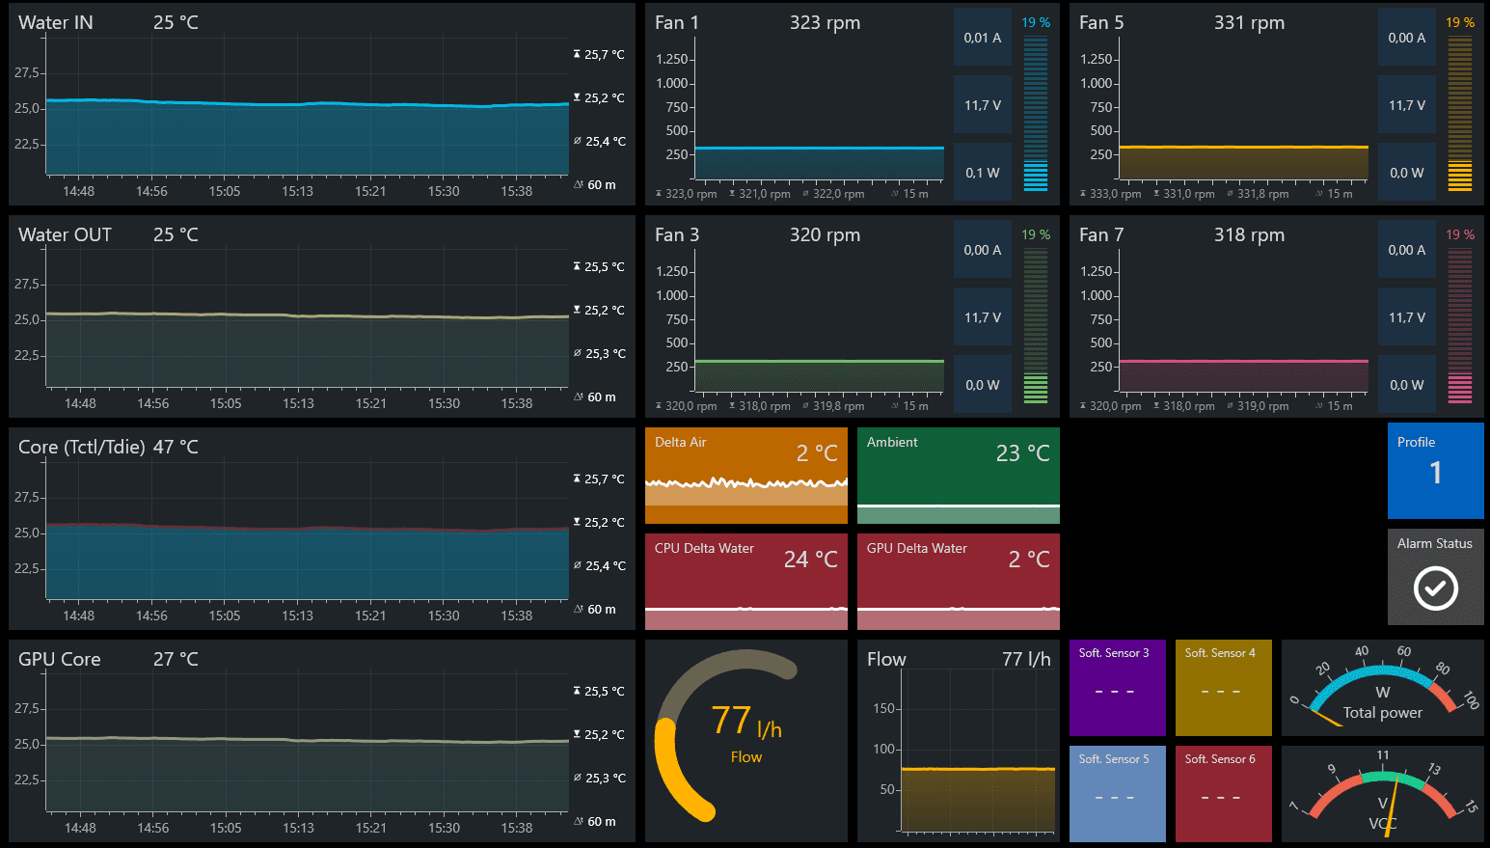Click the 15 m span under Fan 7
1490x848 pixels.
tap(1335, 406)
